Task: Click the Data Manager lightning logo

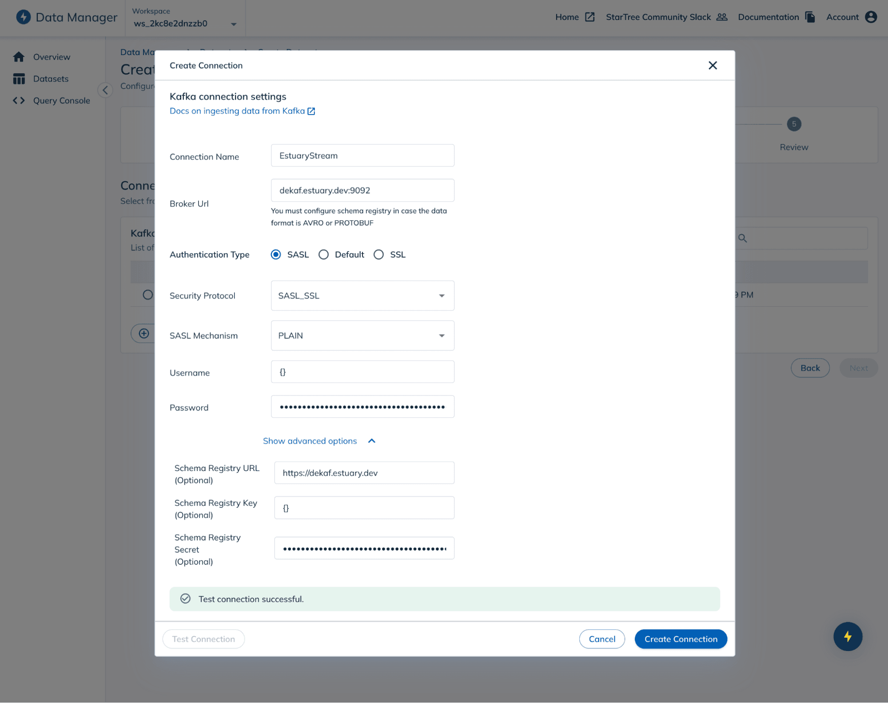Action: 24,17
